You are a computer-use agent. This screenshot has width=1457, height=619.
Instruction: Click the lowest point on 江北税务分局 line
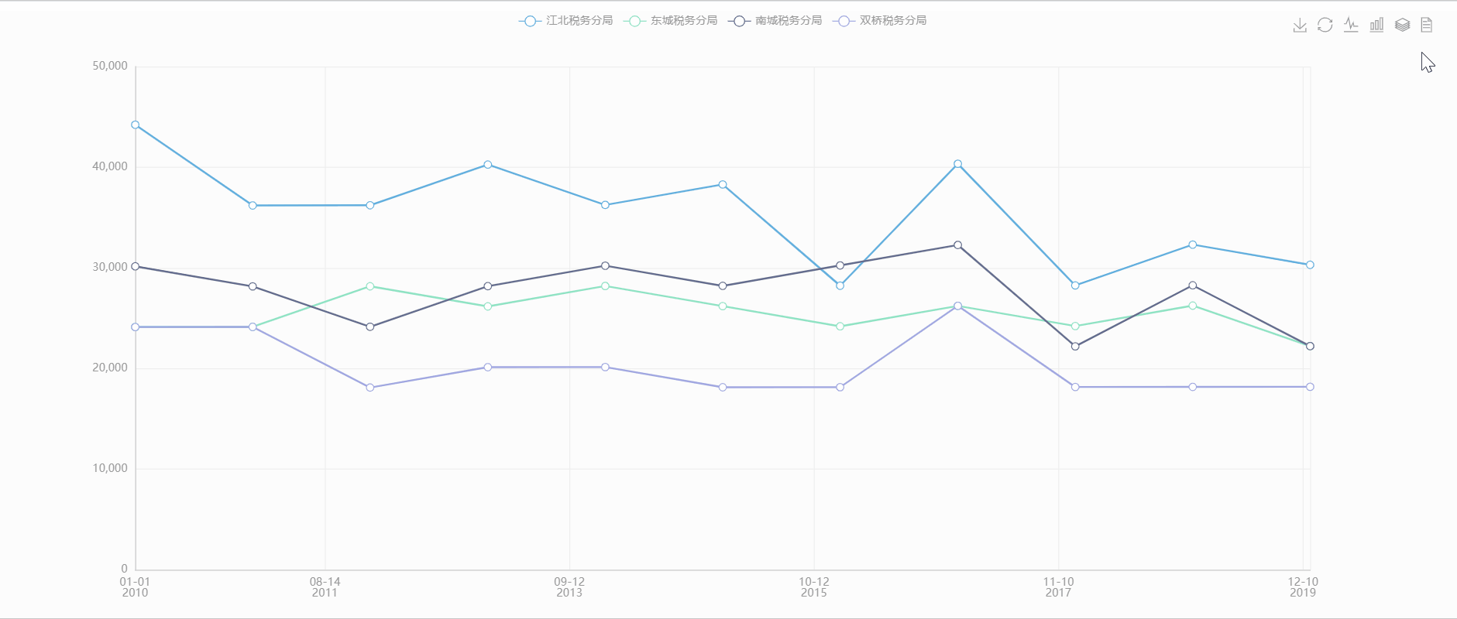pos(840,286)
